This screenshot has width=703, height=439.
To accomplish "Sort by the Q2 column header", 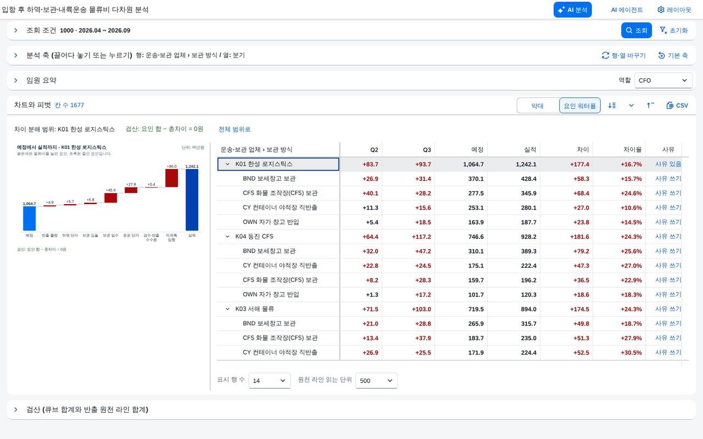I will point(361,149).
